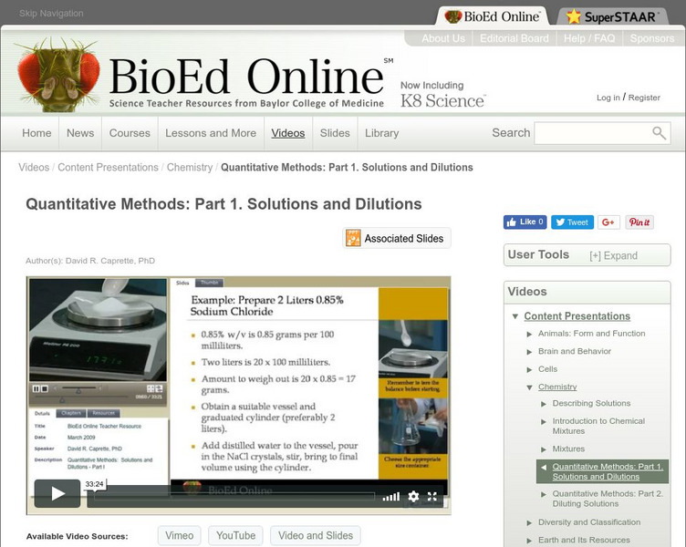Viewport: 686px width, 547px height.
Task: Expand the Animals: Form and Function arrow
Action: [529, 334]
